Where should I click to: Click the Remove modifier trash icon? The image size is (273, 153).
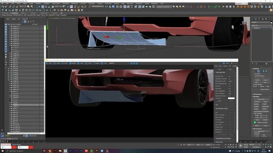click(266, 64)
